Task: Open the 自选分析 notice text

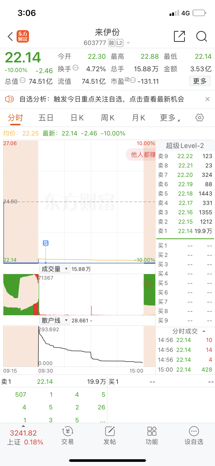Action: pos(102,99)
